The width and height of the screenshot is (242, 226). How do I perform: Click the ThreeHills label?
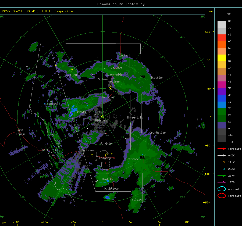(135, 117)
